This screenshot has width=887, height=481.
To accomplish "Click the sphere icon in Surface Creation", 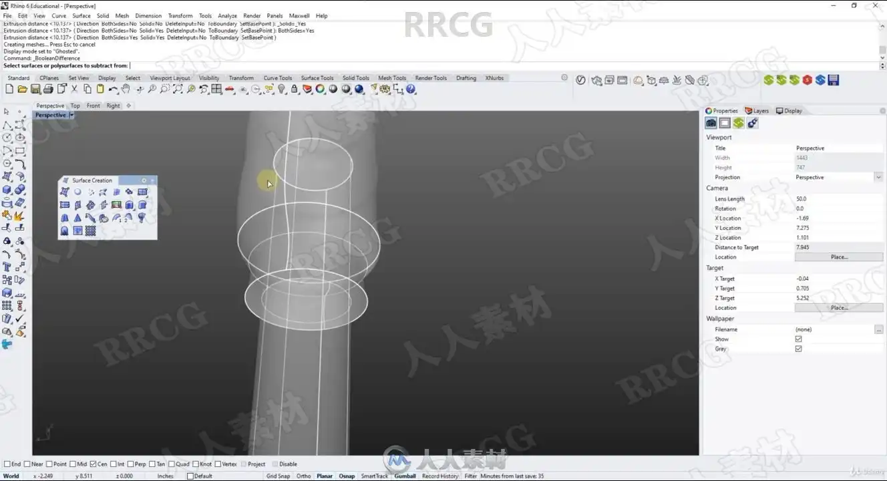I will point(77,192).
